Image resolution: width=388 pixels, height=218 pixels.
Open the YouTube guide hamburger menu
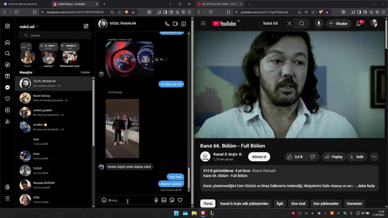tap(203, 23)
